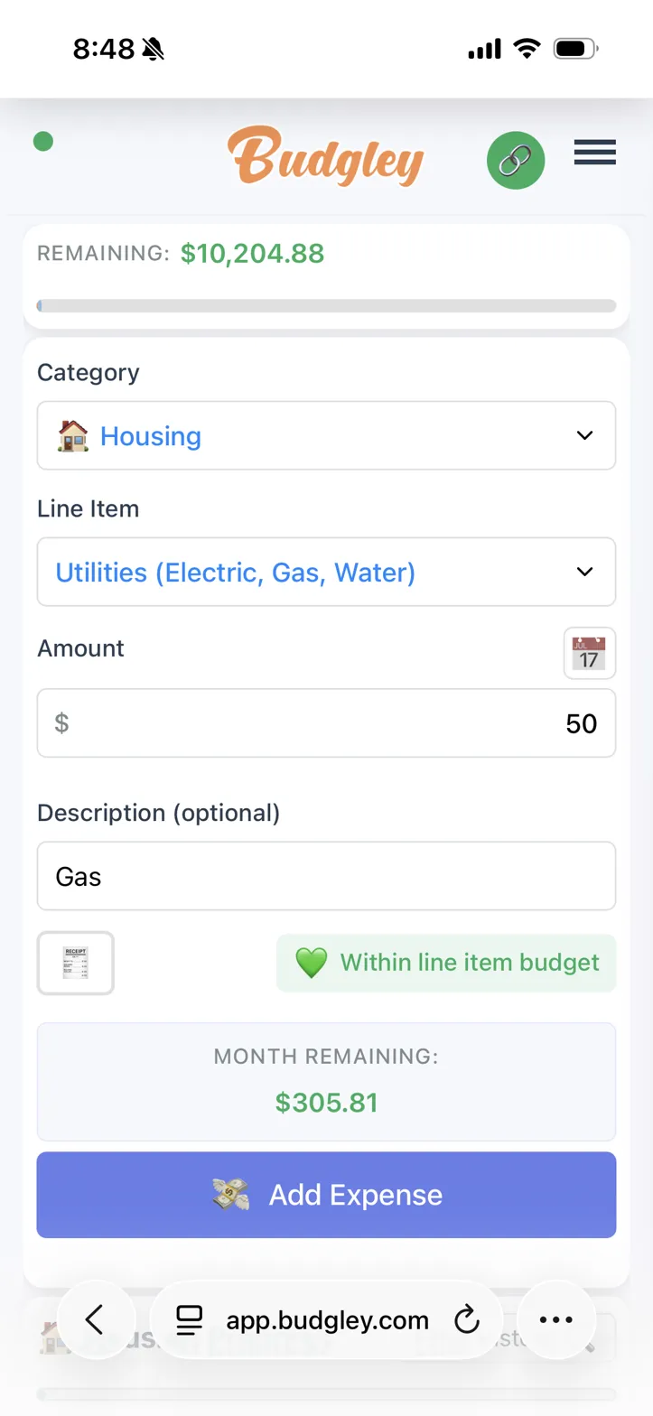Open the green link icon in the header

tap(515, 160)
